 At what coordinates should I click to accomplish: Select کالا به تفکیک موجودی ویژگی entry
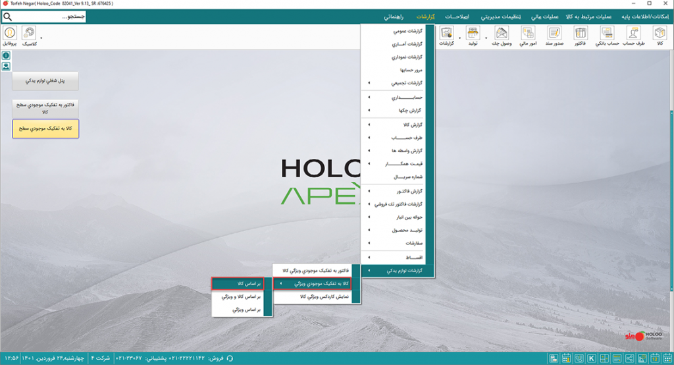[x=313, y=284]
